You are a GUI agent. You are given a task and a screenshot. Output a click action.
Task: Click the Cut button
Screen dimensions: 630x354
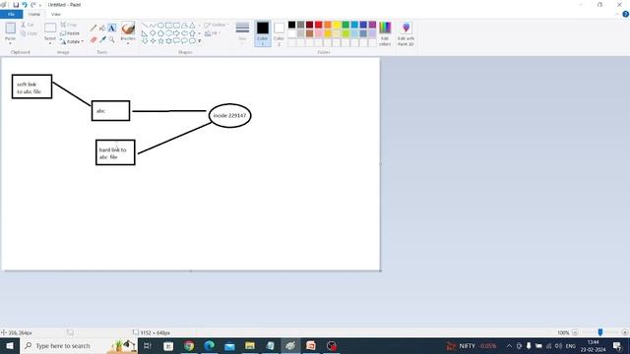[x=28, y=25]
